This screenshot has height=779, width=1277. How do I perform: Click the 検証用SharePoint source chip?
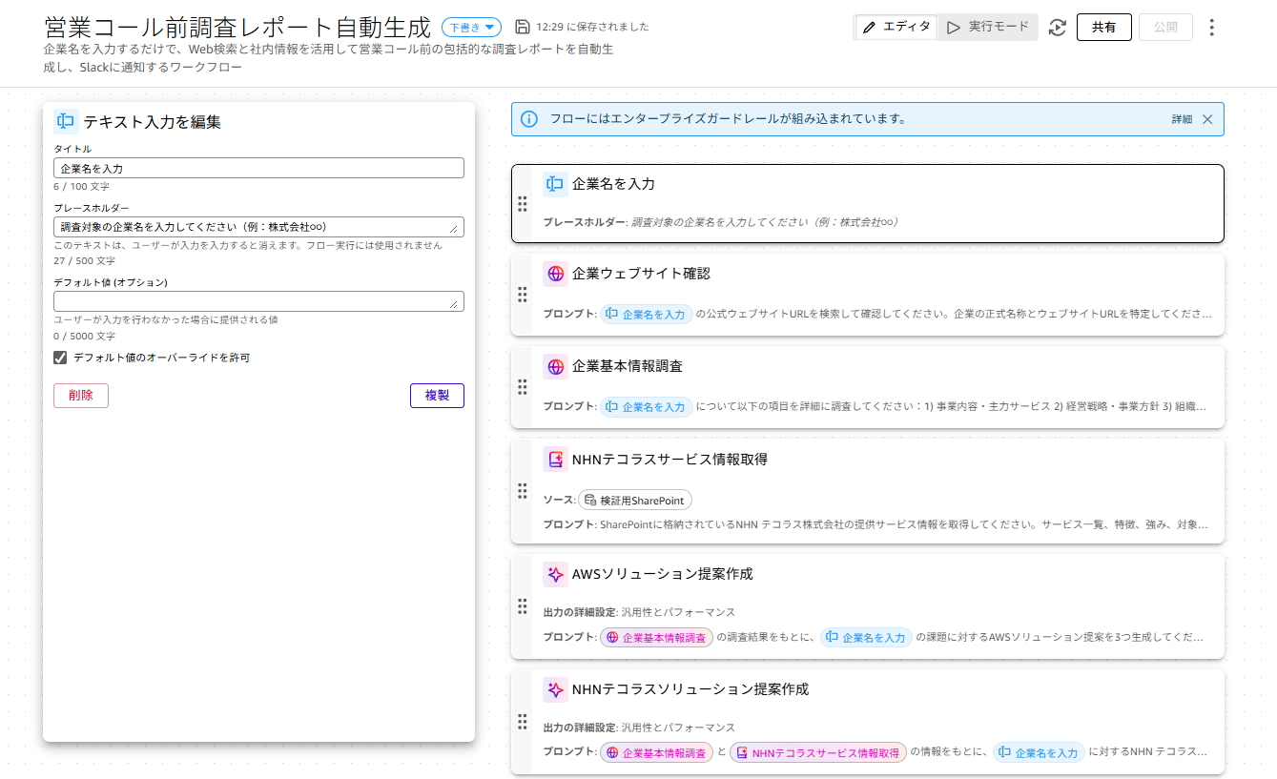point(635,501)
